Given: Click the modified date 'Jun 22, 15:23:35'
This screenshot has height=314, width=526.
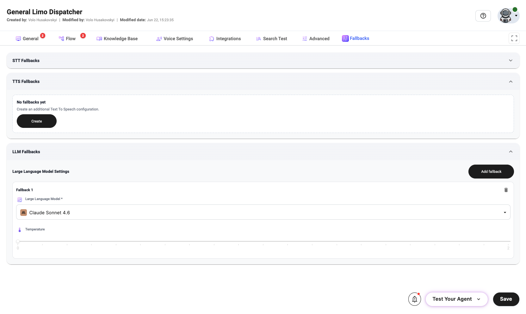Looking at the screenshot, I should pos(160,20).
